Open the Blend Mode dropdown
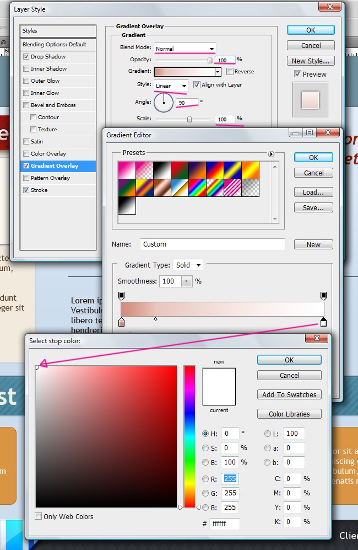 185,49
